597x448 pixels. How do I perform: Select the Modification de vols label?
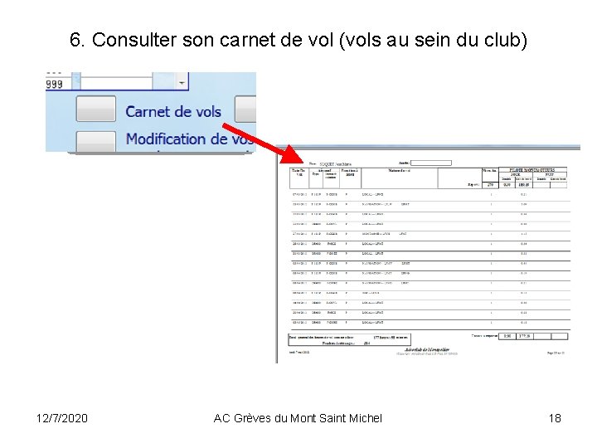[x=190, y=139]
